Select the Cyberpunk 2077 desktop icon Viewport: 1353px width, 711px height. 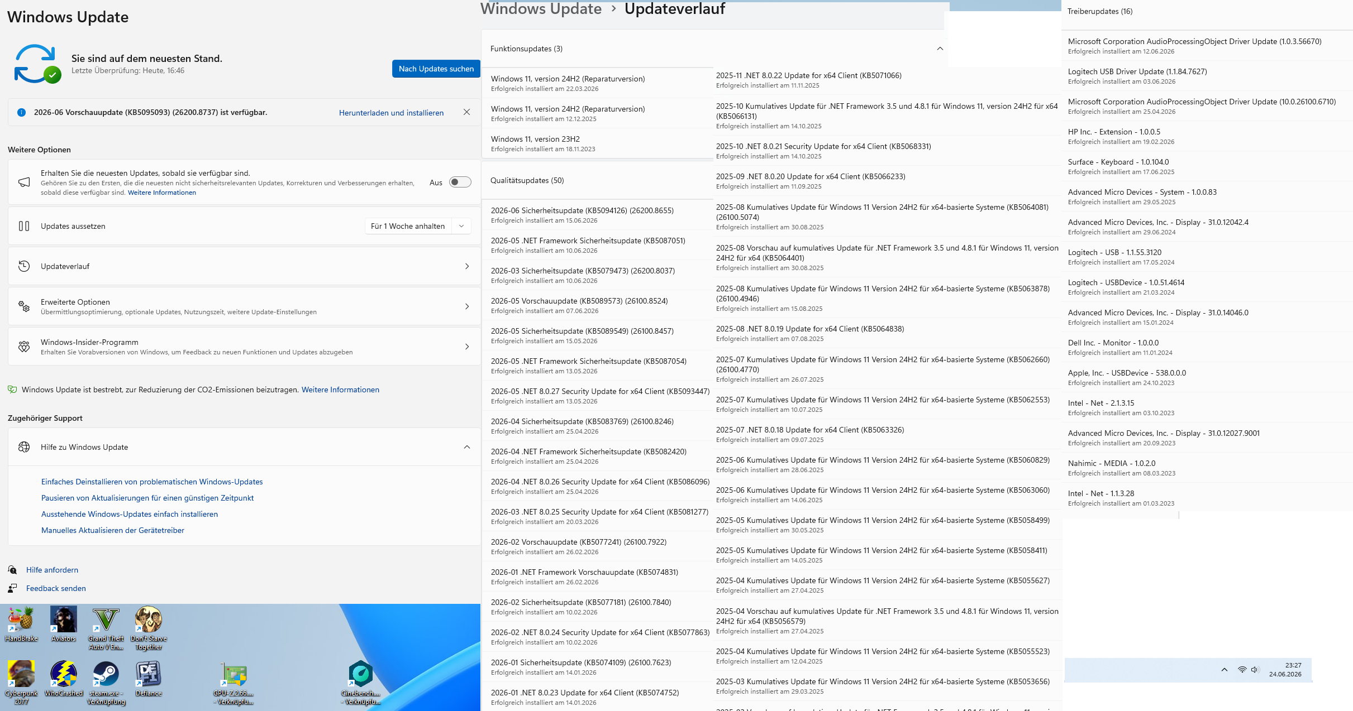tap(21, 684)
